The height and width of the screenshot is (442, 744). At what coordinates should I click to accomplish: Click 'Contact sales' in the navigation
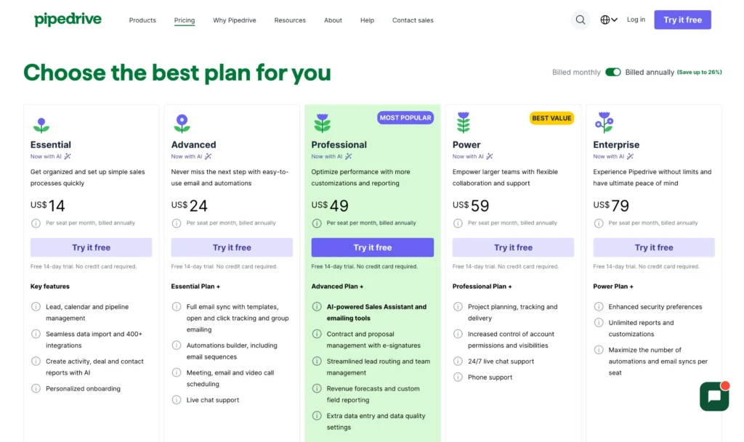coord(412,20)
